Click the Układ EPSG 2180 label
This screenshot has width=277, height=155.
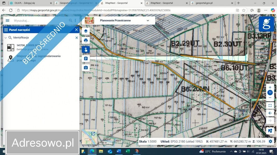click(x=181, y=141)
